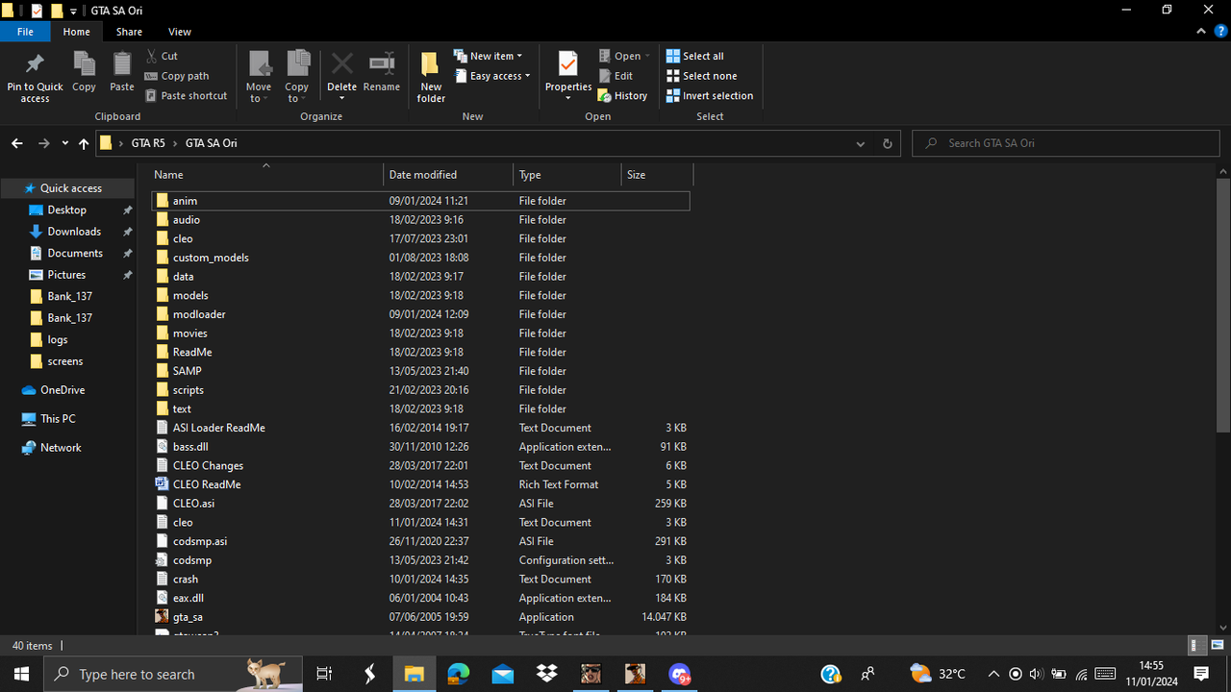
Task: Click Paste shortcut in the ribbon
Action: coord(187,96)
